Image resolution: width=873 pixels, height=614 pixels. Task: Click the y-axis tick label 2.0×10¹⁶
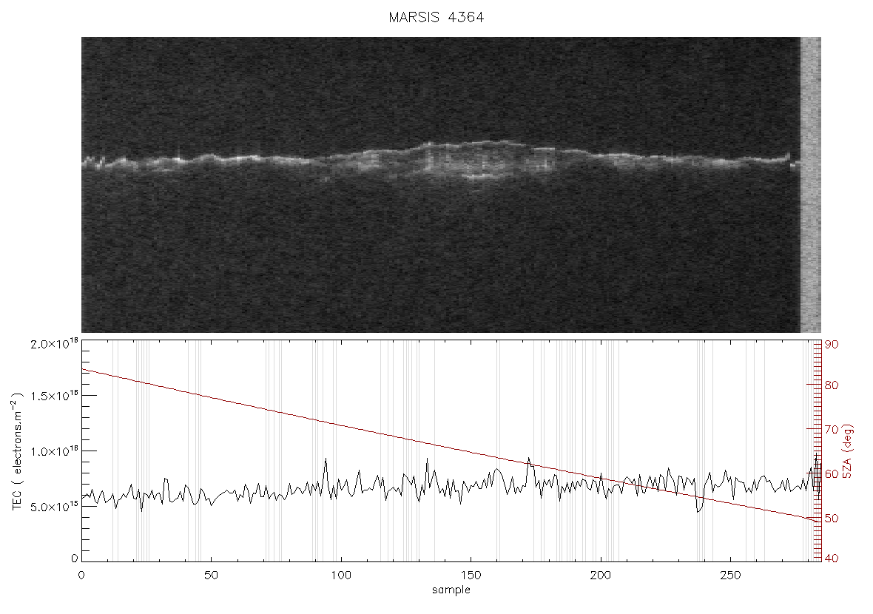pyautogui.click(x=54, y=343)
